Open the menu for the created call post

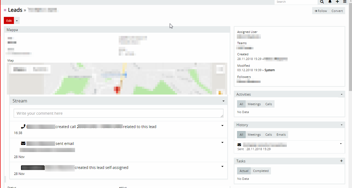coord(222,126)
